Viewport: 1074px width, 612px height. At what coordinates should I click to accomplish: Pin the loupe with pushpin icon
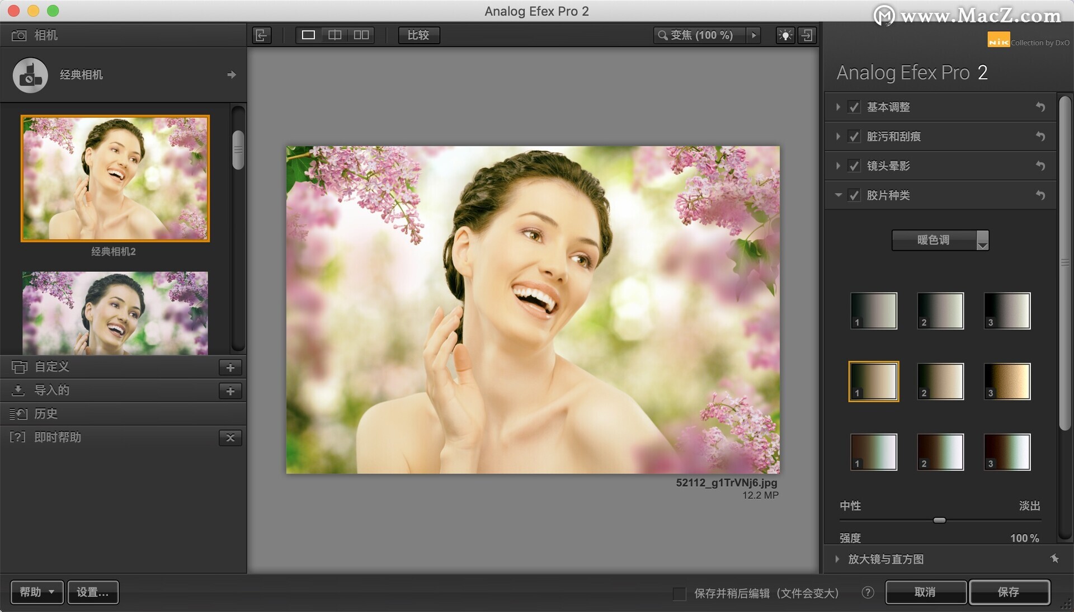coord(1054,558)
